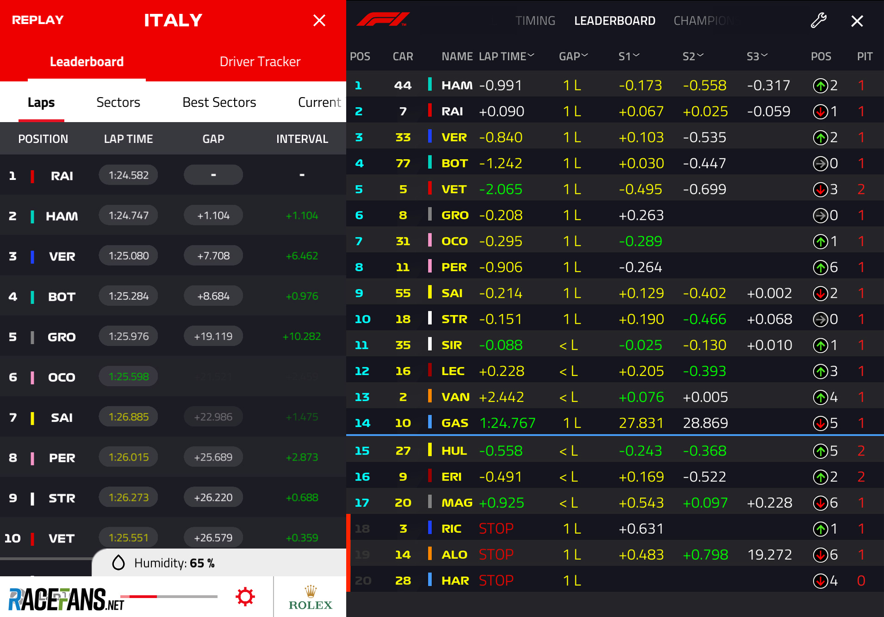This screenshot has width=884, height=617.
Task: Open the red gear settings icon
Action: (245, 597)
